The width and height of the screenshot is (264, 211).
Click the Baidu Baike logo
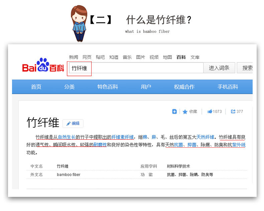coord(43,65)
